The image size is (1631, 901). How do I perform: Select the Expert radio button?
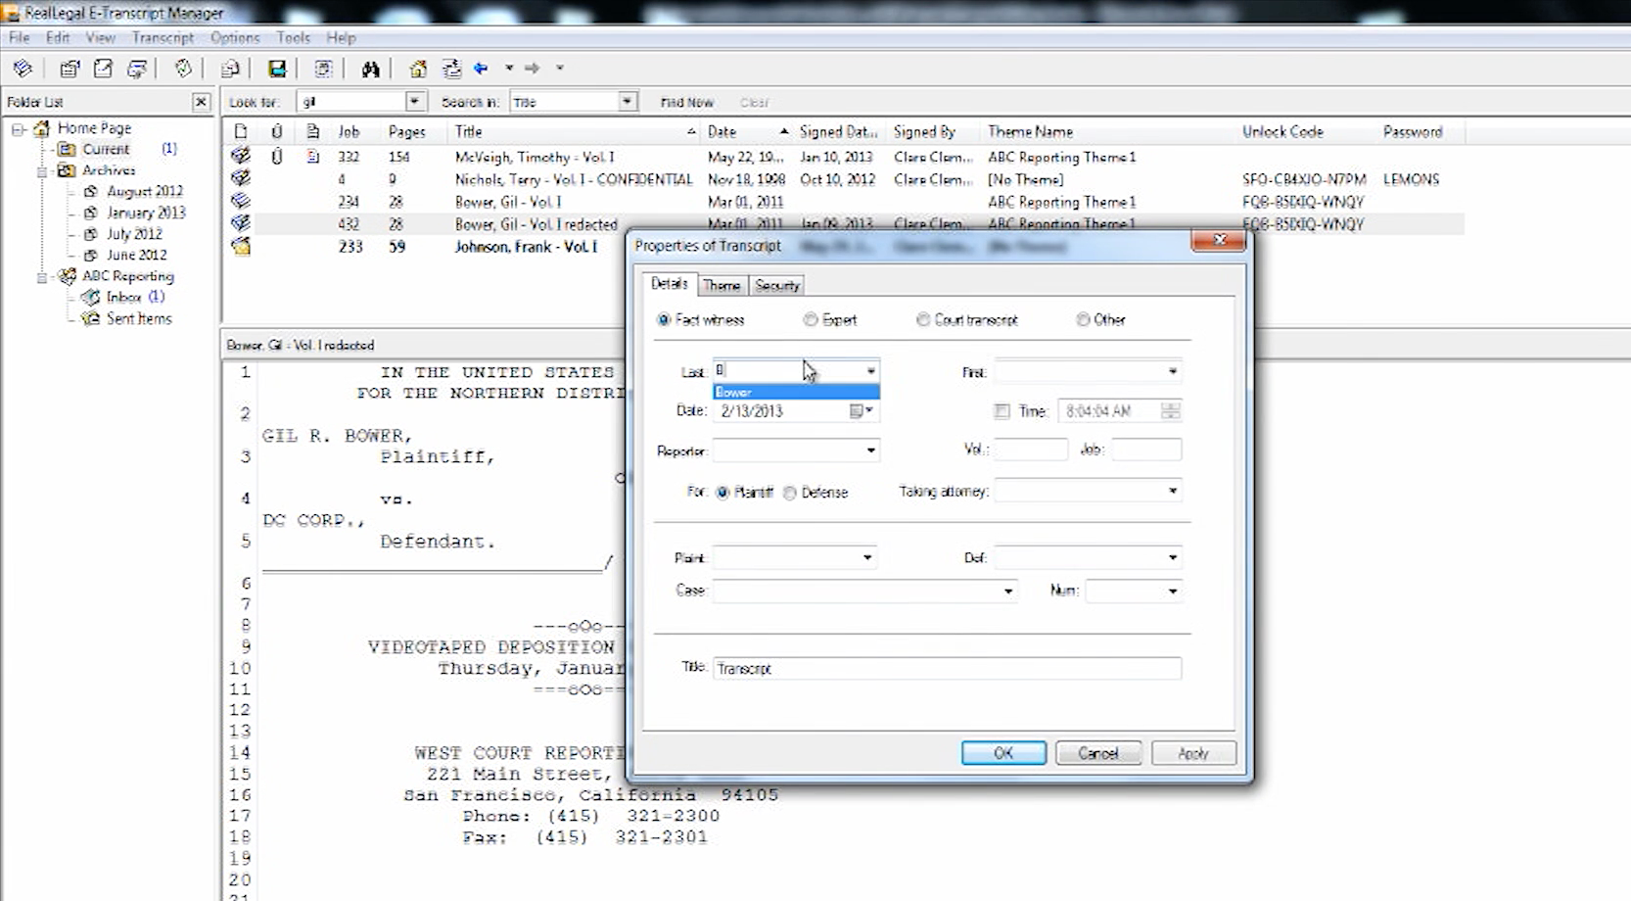tap(811, 320)
